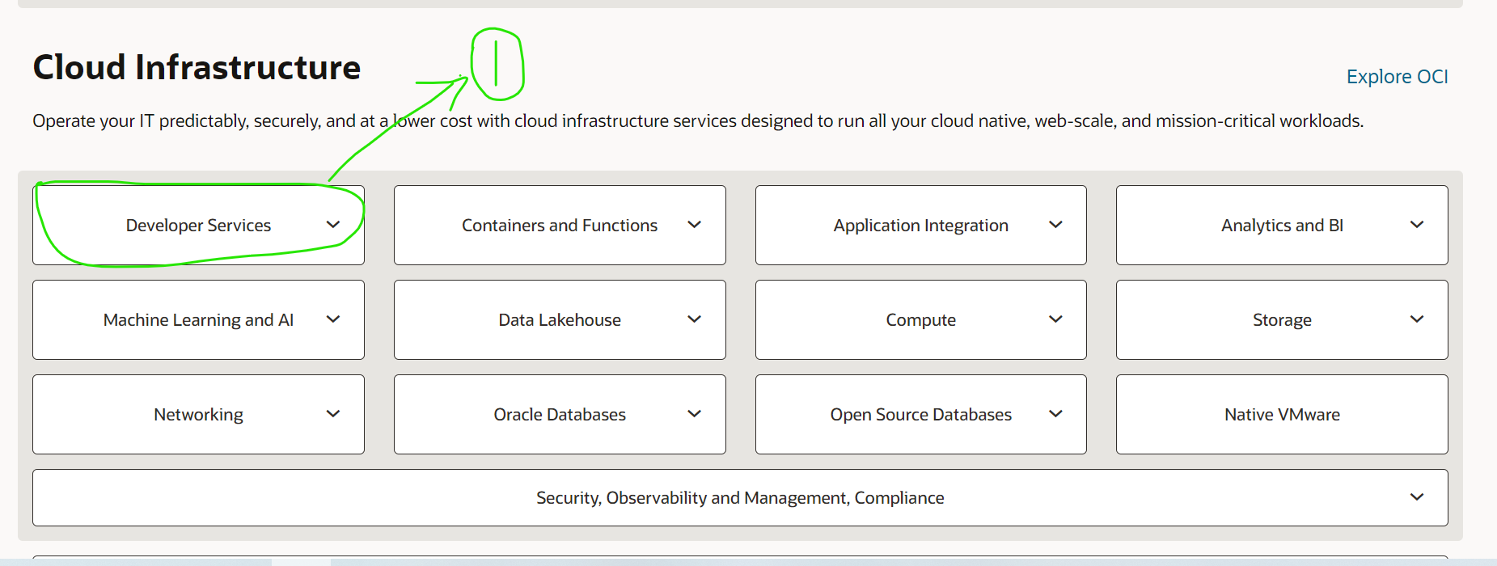Click the Security, Observability chevron arrow
The width and height of the screenshot is (1497, 566).
pos(1417,497)
